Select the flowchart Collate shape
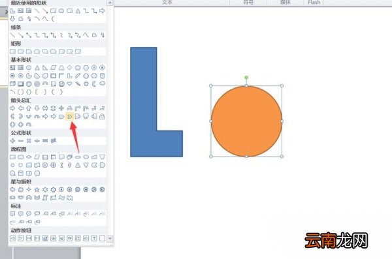 pyautogui.click(x=61, y=165)
